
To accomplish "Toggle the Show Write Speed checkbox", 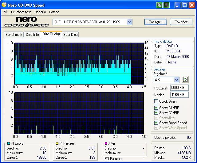I will 156,128.
